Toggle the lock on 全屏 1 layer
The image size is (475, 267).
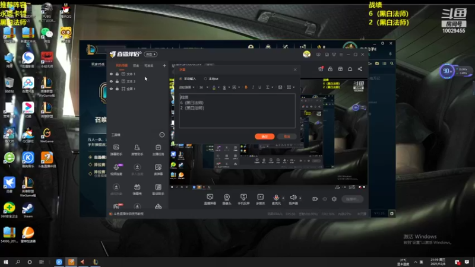click(x=117, y=88)
